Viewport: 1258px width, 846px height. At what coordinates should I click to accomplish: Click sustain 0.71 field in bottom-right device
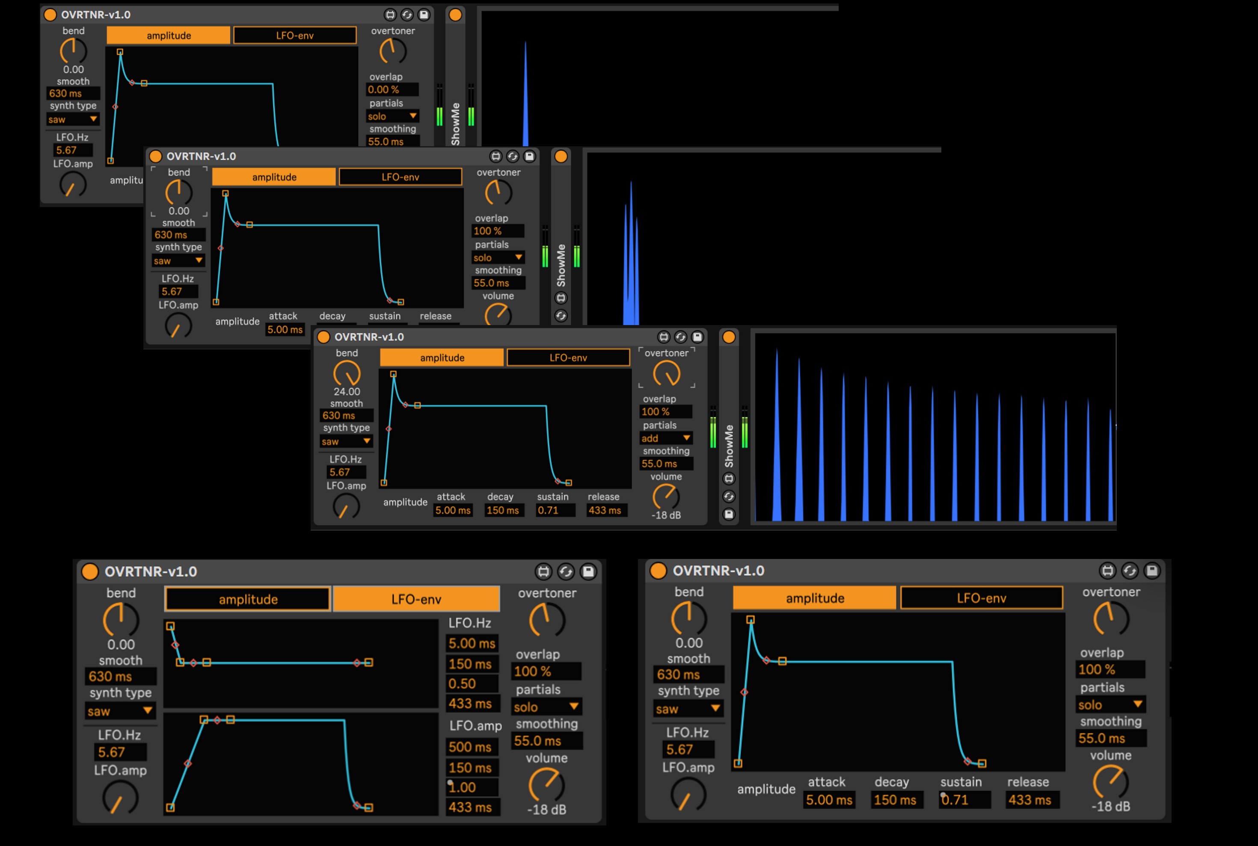pyautogui.click(x=964, y=800)
